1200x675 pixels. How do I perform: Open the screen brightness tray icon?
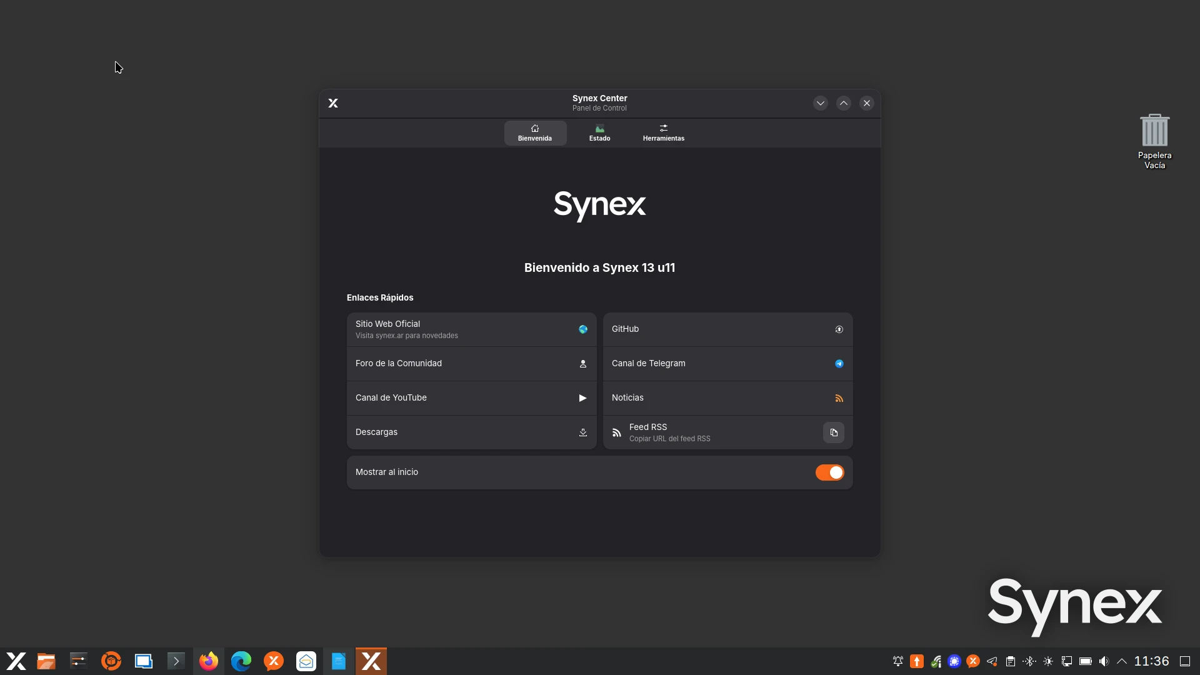pos(1048,661)
